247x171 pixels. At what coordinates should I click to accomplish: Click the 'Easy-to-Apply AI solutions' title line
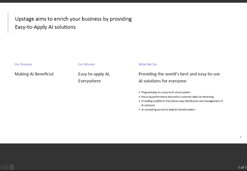(45, 27)
